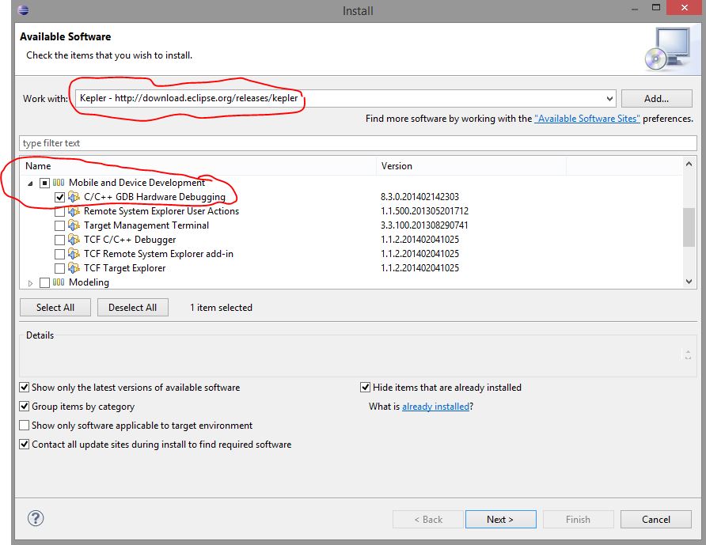
Task: Open the Work with site dropdown arrow
Action: point(609,99)
